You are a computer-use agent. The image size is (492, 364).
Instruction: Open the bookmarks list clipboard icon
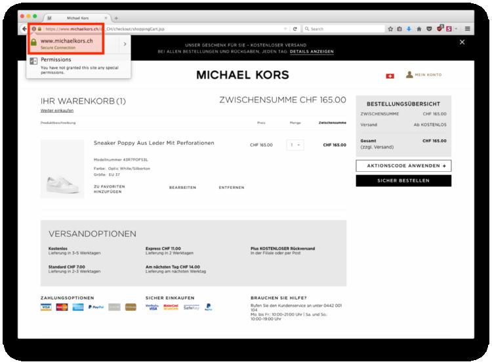[400, 29]
